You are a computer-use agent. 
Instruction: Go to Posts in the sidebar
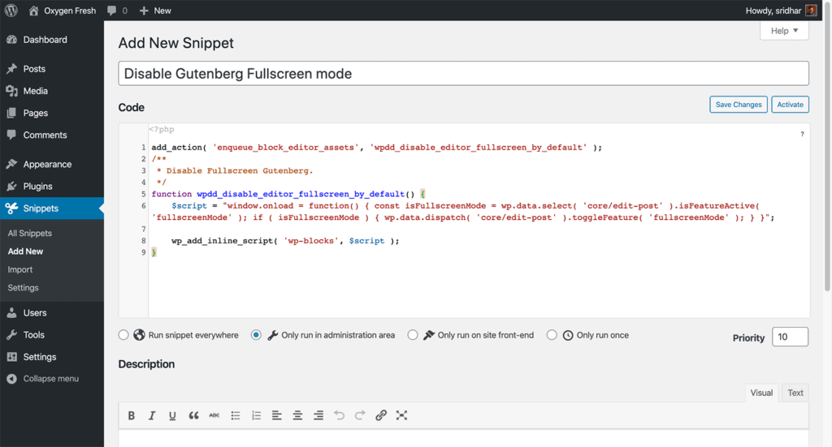click(52, 69)
